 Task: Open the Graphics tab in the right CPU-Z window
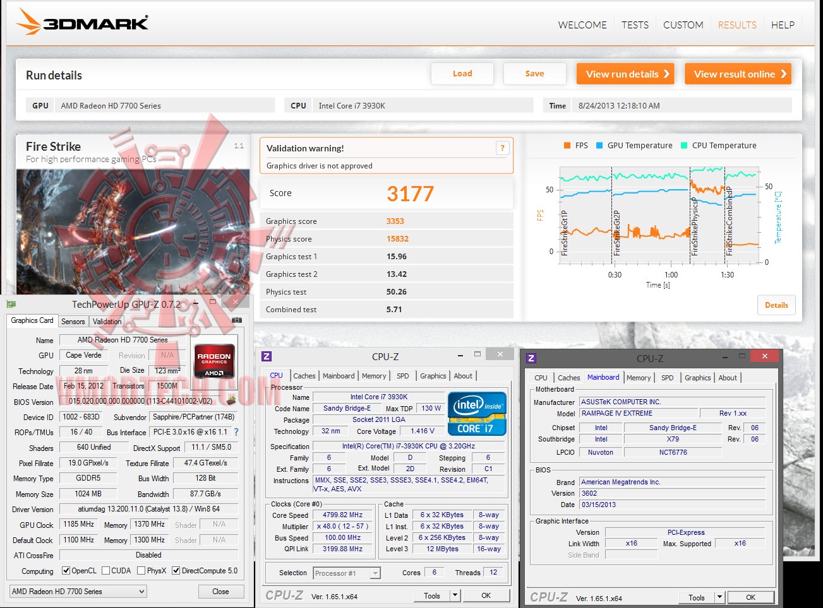click(698, 378)
